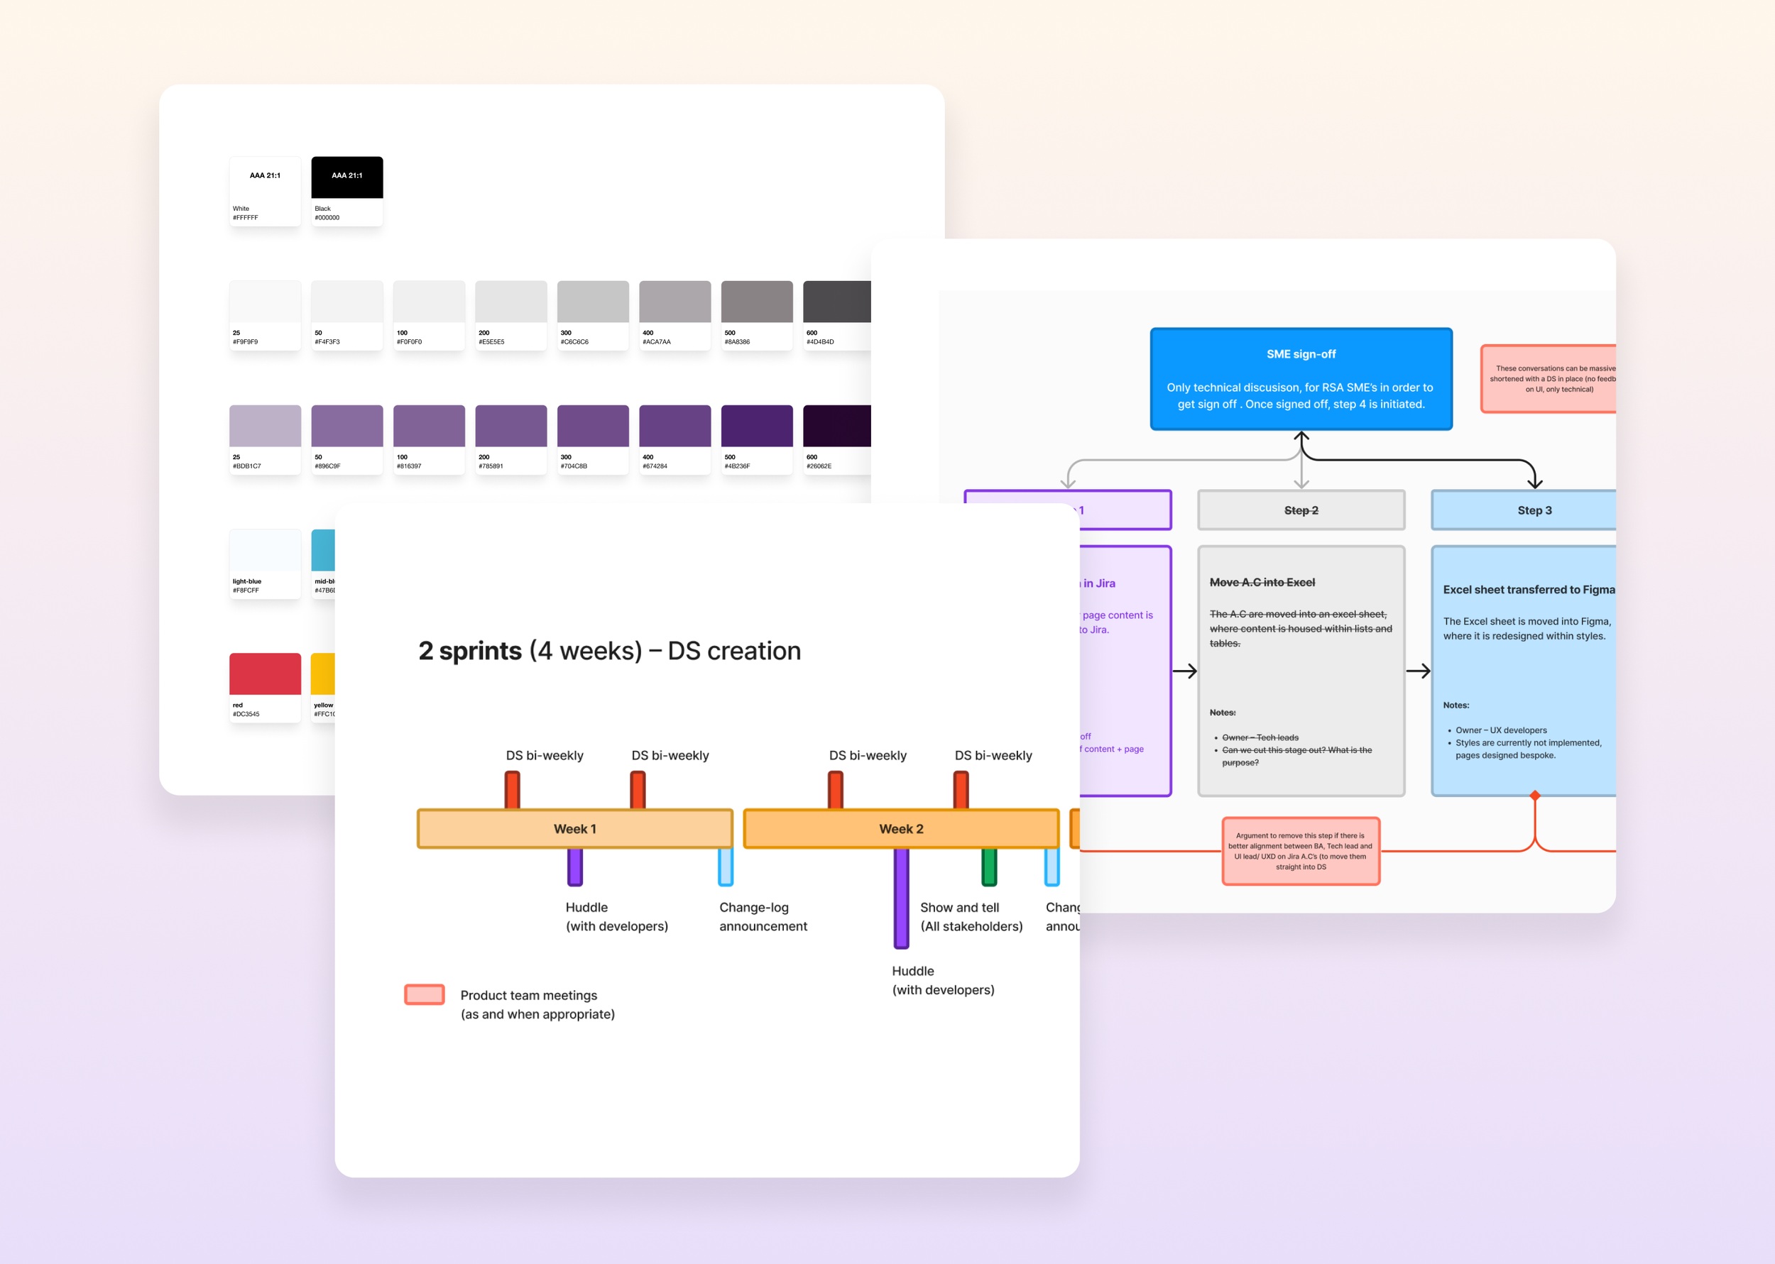1775x1264 pixels.
Task: Select the Week 2 timeline bar
Action: tap(901, 829)
